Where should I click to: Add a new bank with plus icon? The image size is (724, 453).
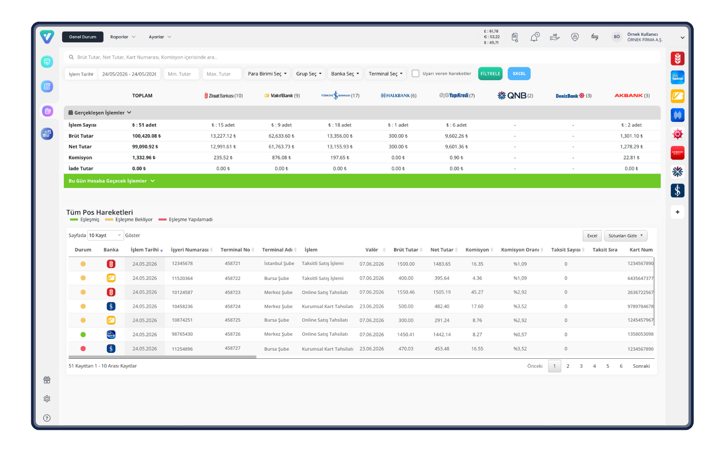pos(677,212)
